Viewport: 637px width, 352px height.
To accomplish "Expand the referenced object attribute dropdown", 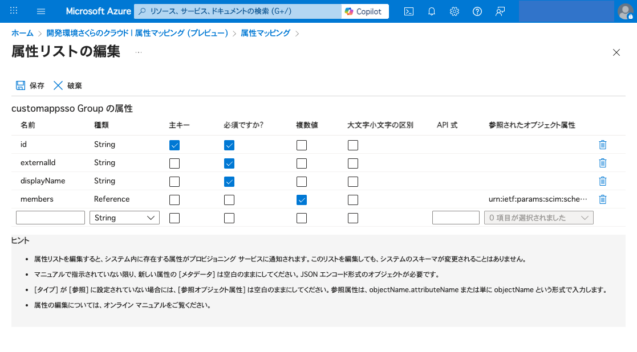I will [538, 218].
